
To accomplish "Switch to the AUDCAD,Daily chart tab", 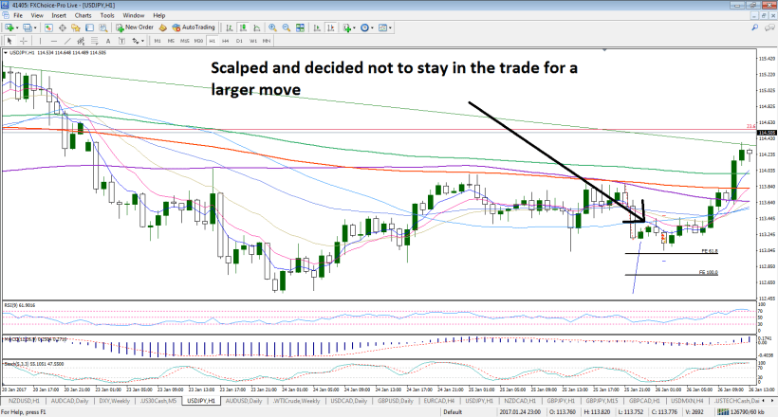I will 69,401.
